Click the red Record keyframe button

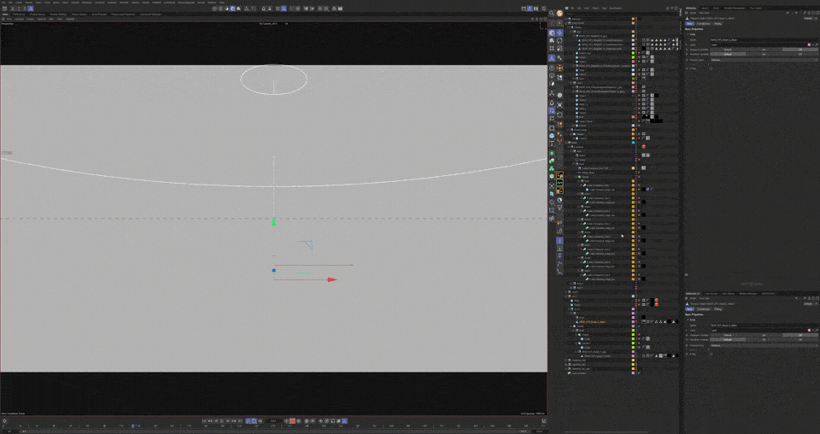(x=292, y=421)
